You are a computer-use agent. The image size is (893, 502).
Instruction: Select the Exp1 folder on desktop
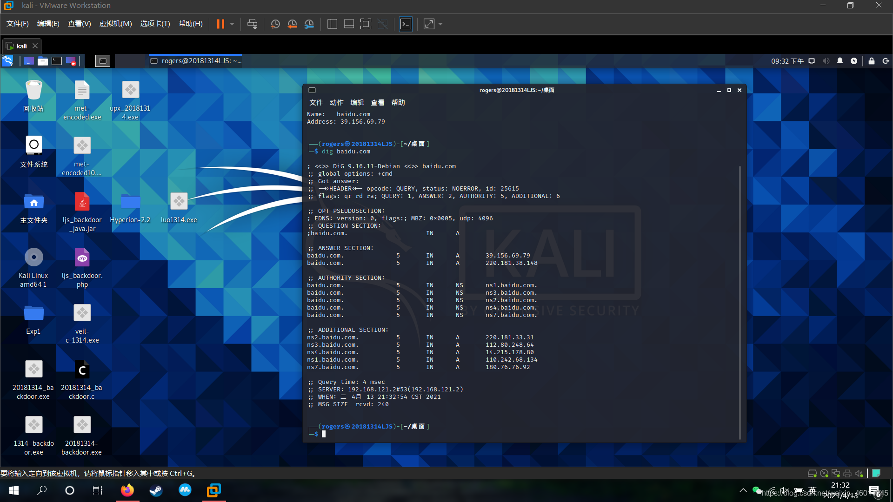(x=33, y=319)
